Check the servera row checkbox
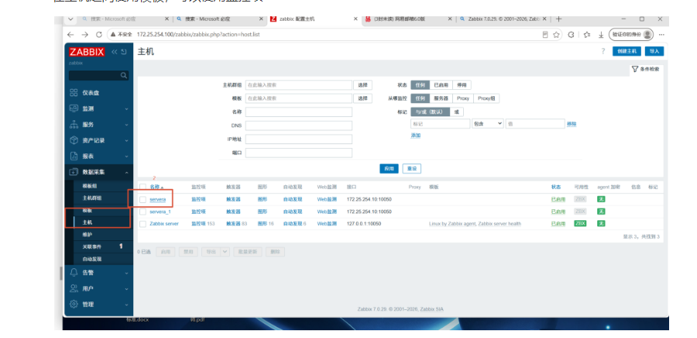 click(142, 200)
